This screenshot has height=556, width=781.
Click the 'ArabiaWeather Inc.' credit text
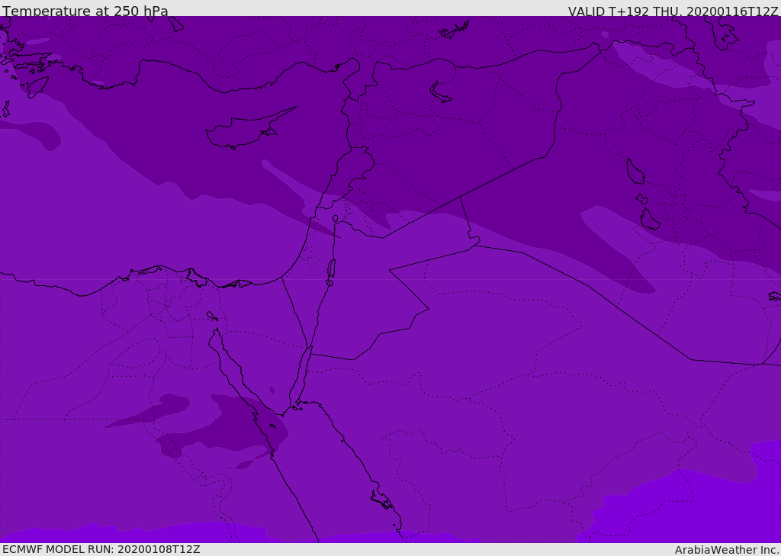point(728,550)
